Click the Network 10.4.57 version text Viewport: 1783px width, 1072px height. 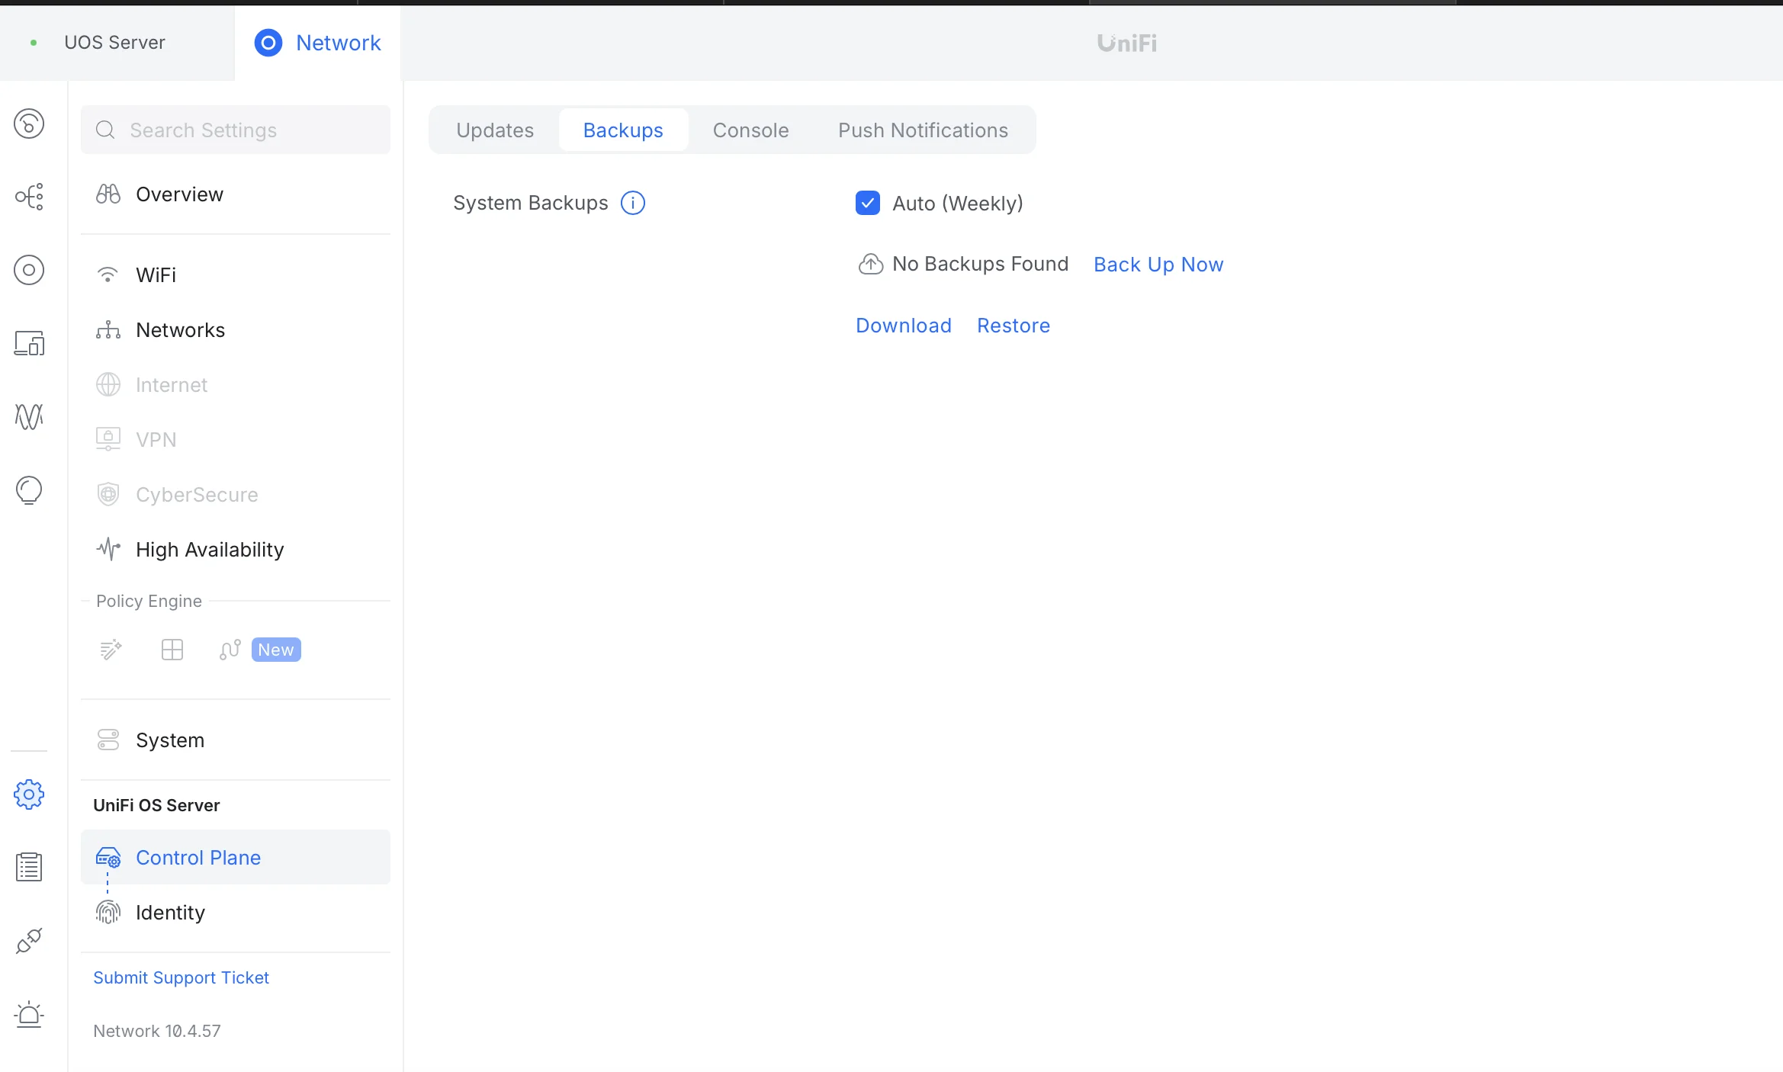(157, 1031)
